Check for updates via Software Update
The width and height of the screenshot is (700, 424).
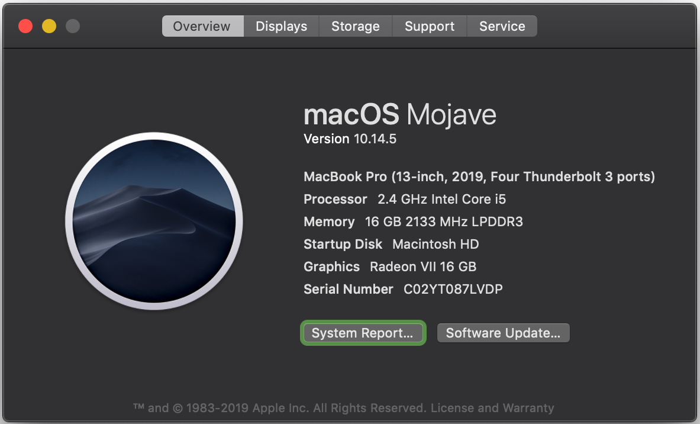(x=503, y=332)
